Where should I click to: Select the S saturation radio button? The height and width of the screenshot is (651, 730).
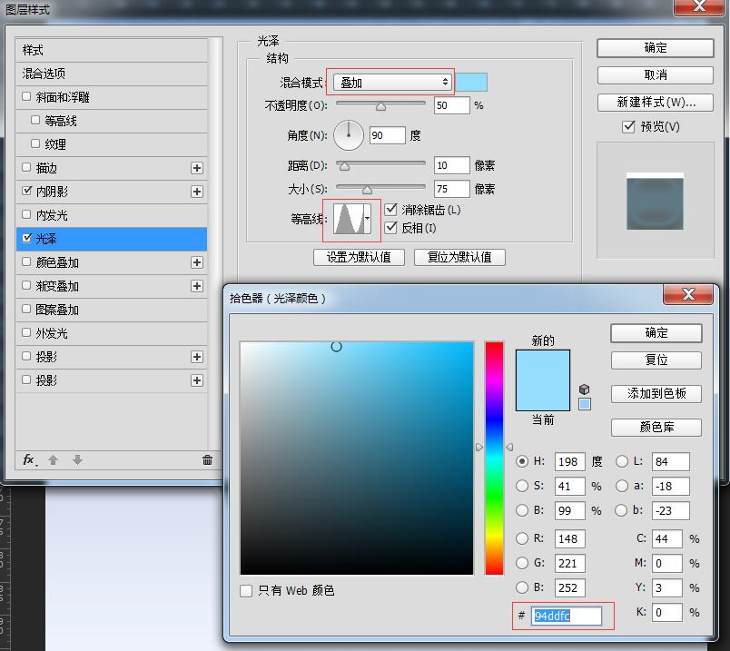coord(522,486)
